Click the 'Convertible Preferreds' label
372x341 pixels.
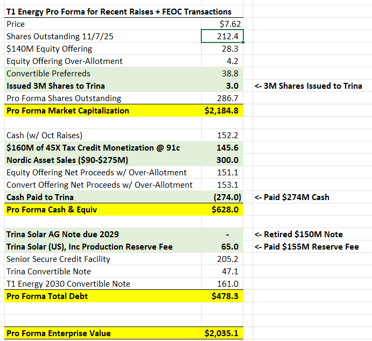point(48,74)
